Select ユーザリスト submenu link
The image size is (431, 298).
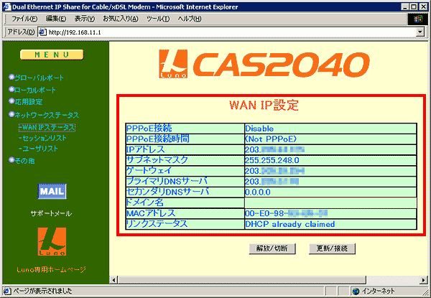point(39,149)
